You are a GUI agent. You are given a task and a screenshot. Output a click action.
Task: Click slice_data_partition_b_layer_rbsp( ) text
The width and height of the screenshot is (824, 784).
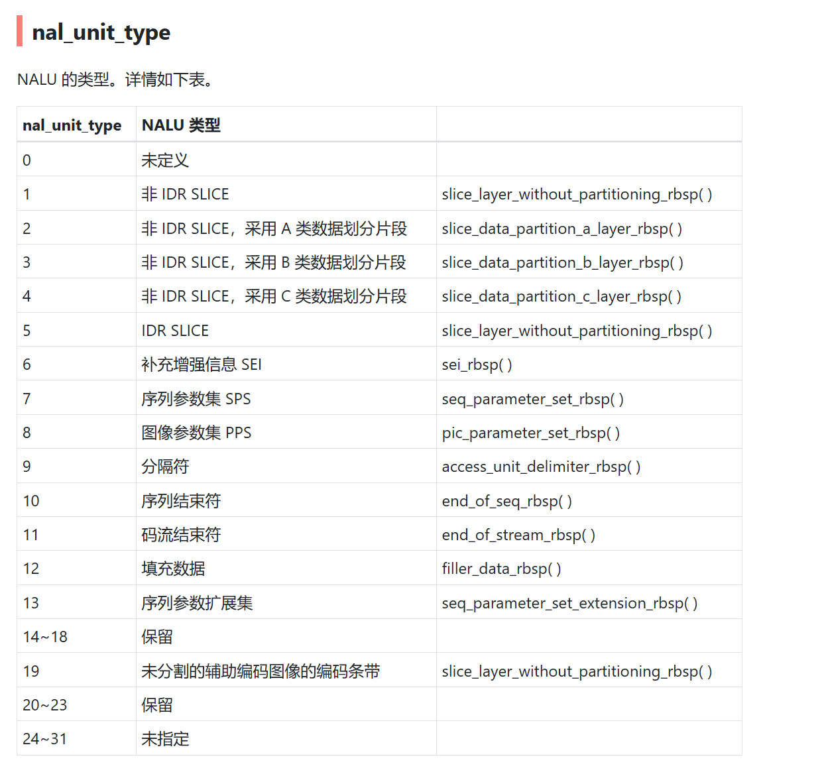pos(562,262)
